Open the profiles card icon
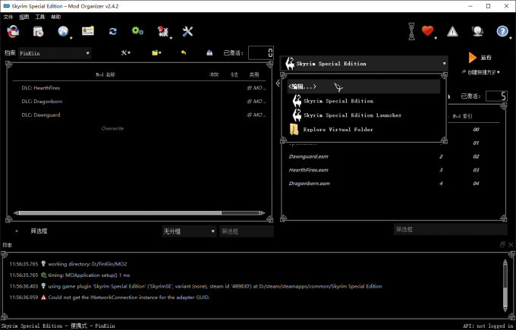The height and width of the screenshot is (330, 516). point(88,31)
